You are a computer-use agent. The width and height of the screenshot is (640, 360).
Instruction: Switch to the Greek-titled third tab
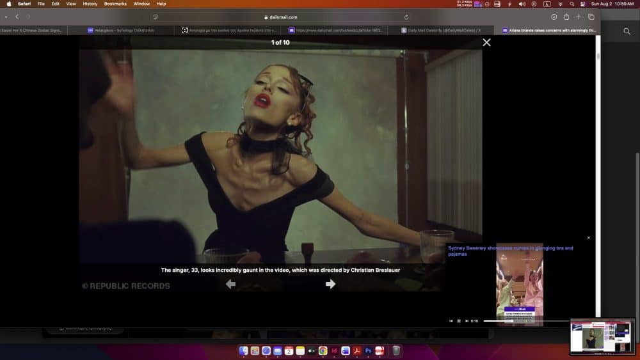pyautogui.click(x=227, y=30)
